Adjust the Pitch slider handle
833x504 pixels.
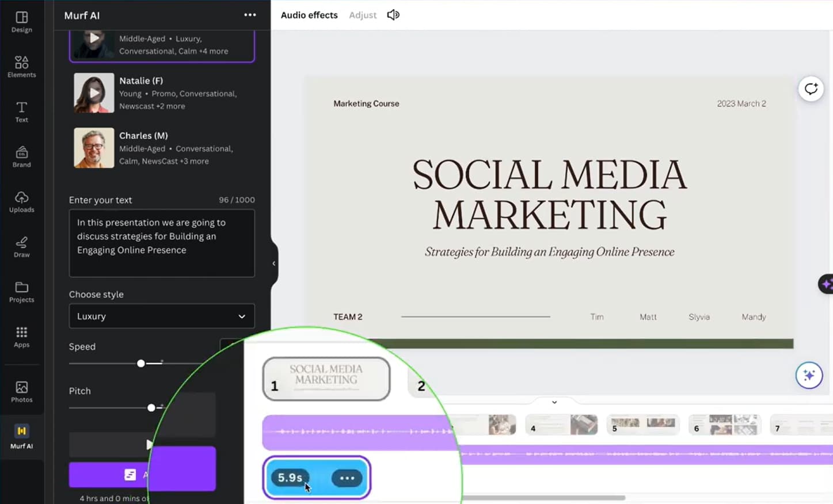pyautogui.click(x=151, y=407)
